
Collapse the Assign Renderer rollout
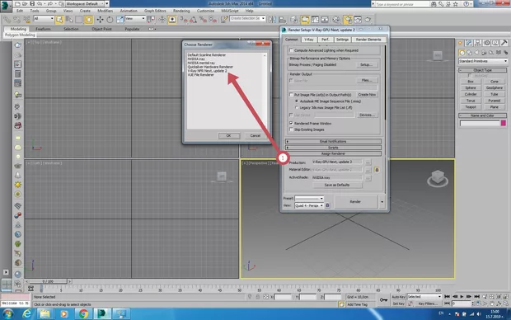coord(333,153)
